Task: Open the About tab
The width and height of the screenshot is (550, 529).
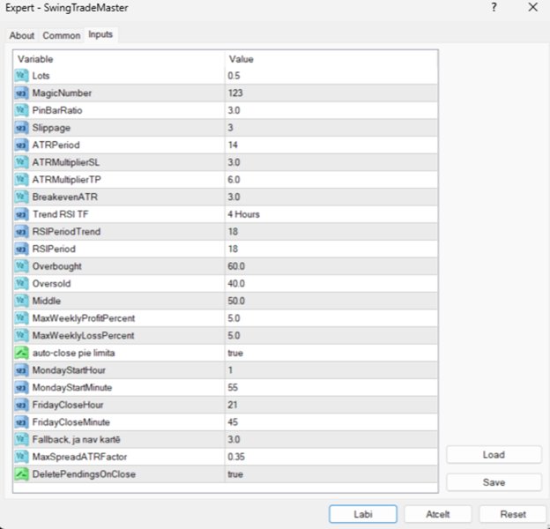Action: [22, 35]
